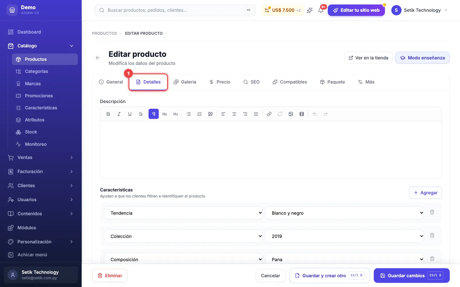Justify the text

click(256, 114)
